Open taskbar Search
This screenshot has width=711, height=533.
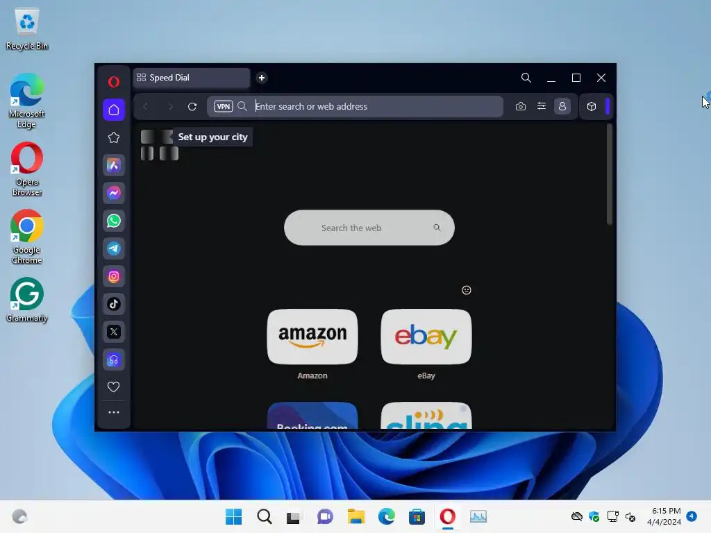[265, 516]
